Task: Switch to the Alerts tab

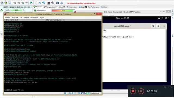Action: pos(104,7)
